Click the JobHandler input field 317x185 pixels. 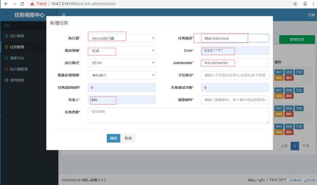point(235,63)
